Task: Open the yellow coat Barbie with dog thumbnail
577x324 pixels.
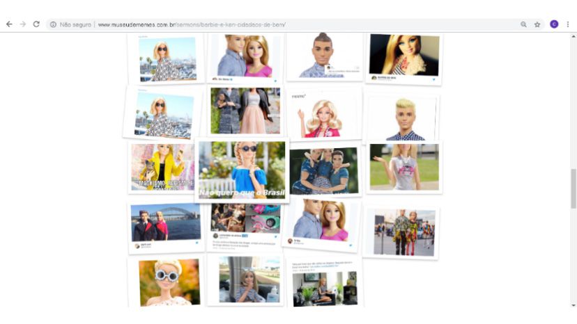Action: (x=162, y=167)
